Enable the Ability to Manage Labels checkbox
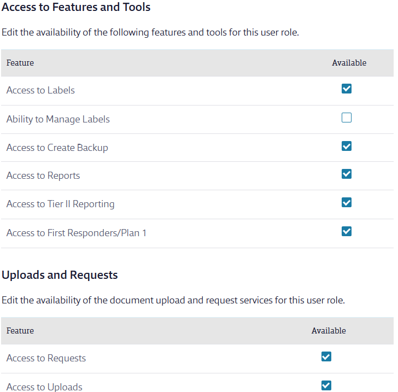398x392 pixels. pos(346,118)
